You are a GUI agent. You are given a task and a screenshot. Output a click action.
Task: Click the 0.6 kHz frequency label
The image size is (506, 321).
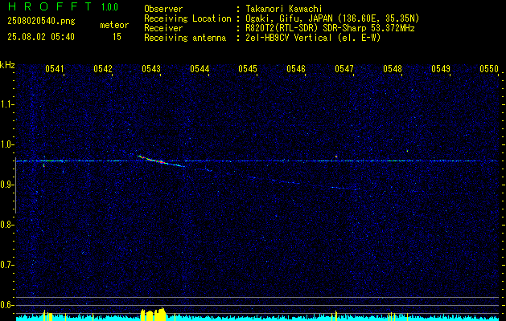pyautogui.click(x=6, y=305)
